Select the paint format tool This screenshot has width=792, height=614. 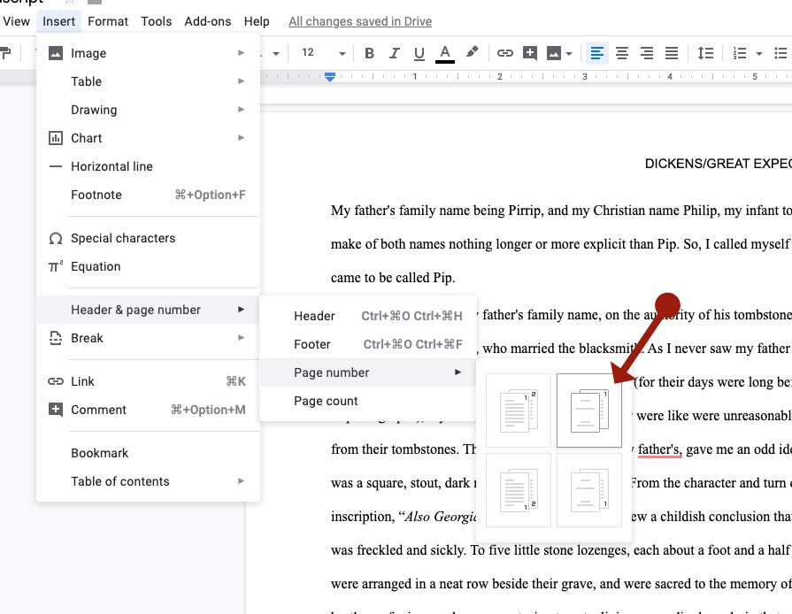472,52
